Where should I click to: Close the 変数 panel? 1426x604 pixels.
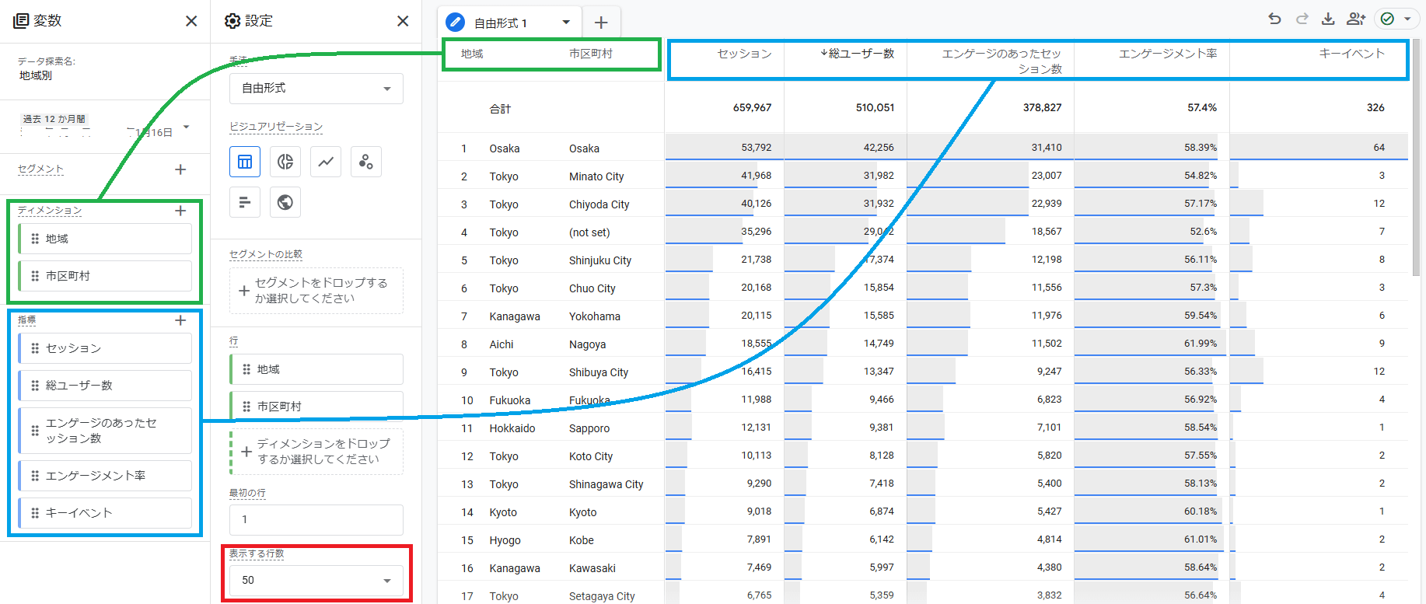191,21
